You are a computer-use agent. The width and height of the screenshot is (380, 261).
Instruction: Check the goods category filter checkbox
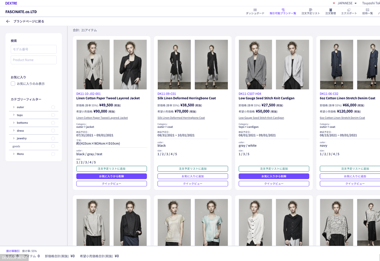click(53, 146)
